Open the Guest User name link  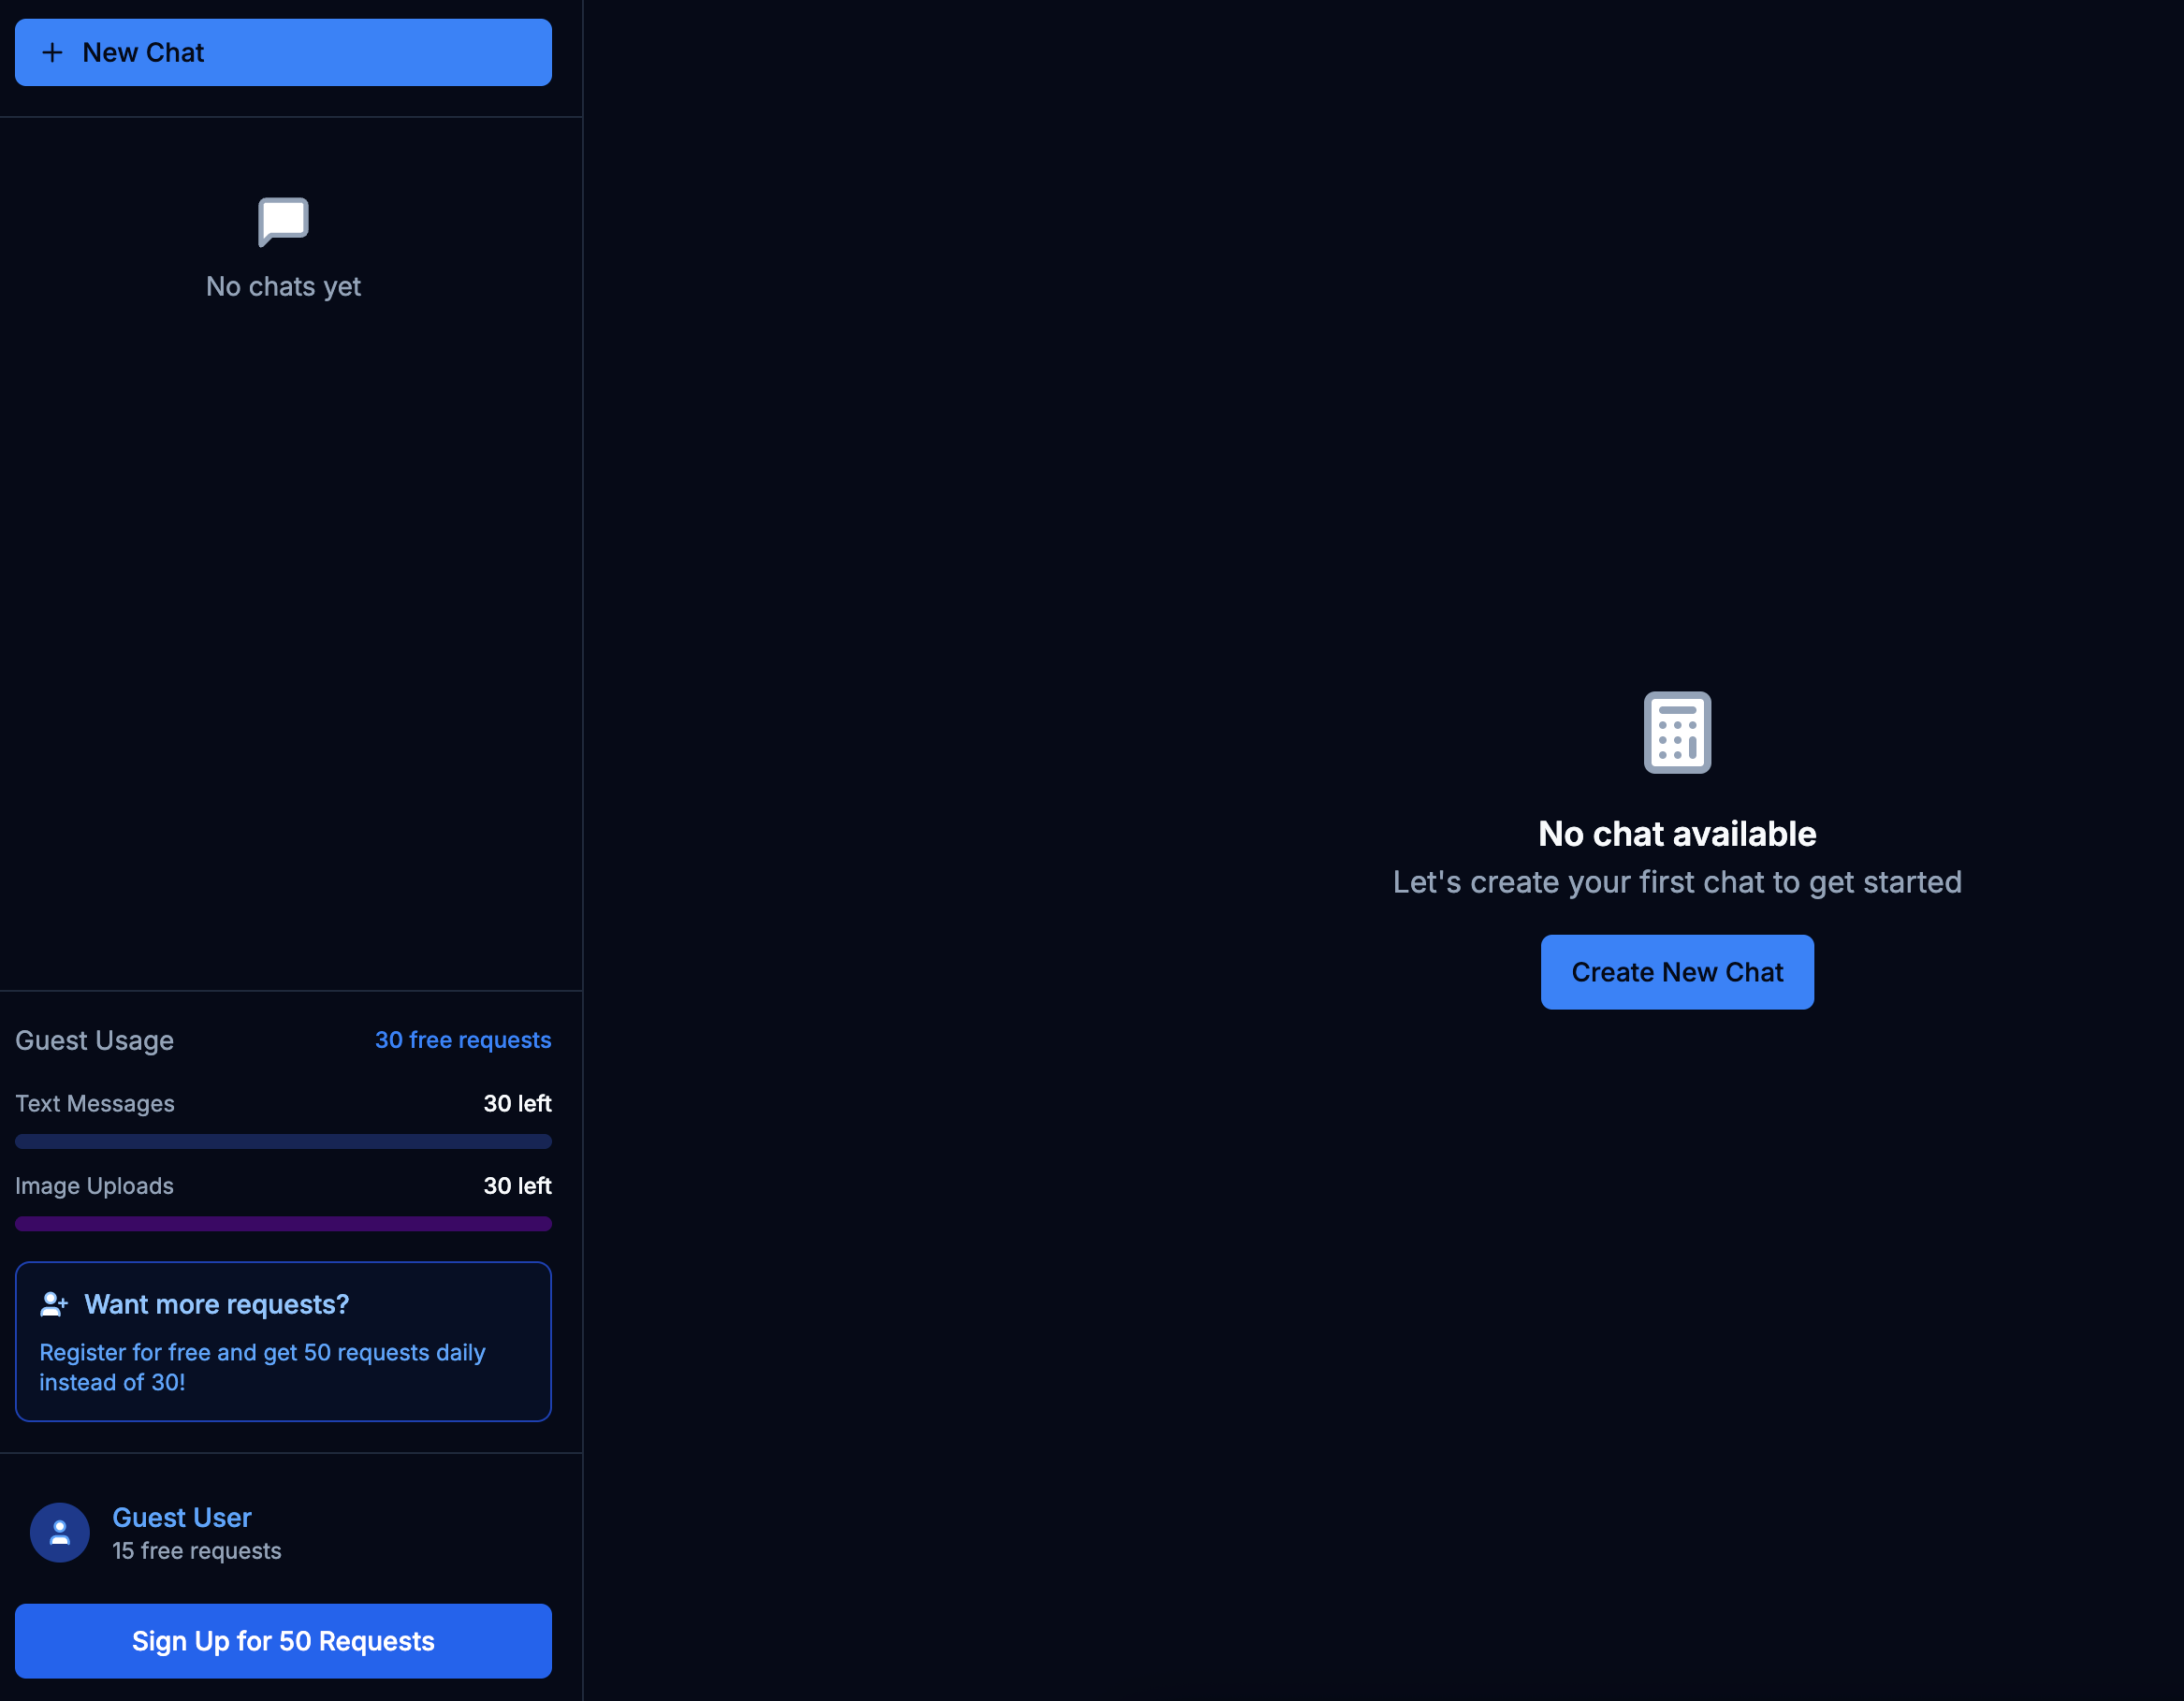(182, 1517)
